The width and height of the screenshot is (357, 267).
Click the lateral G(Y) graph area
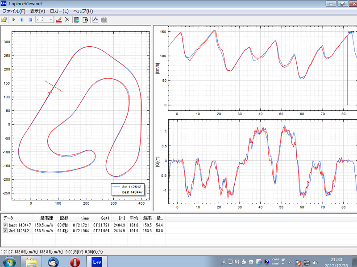[x=262, y=162]
